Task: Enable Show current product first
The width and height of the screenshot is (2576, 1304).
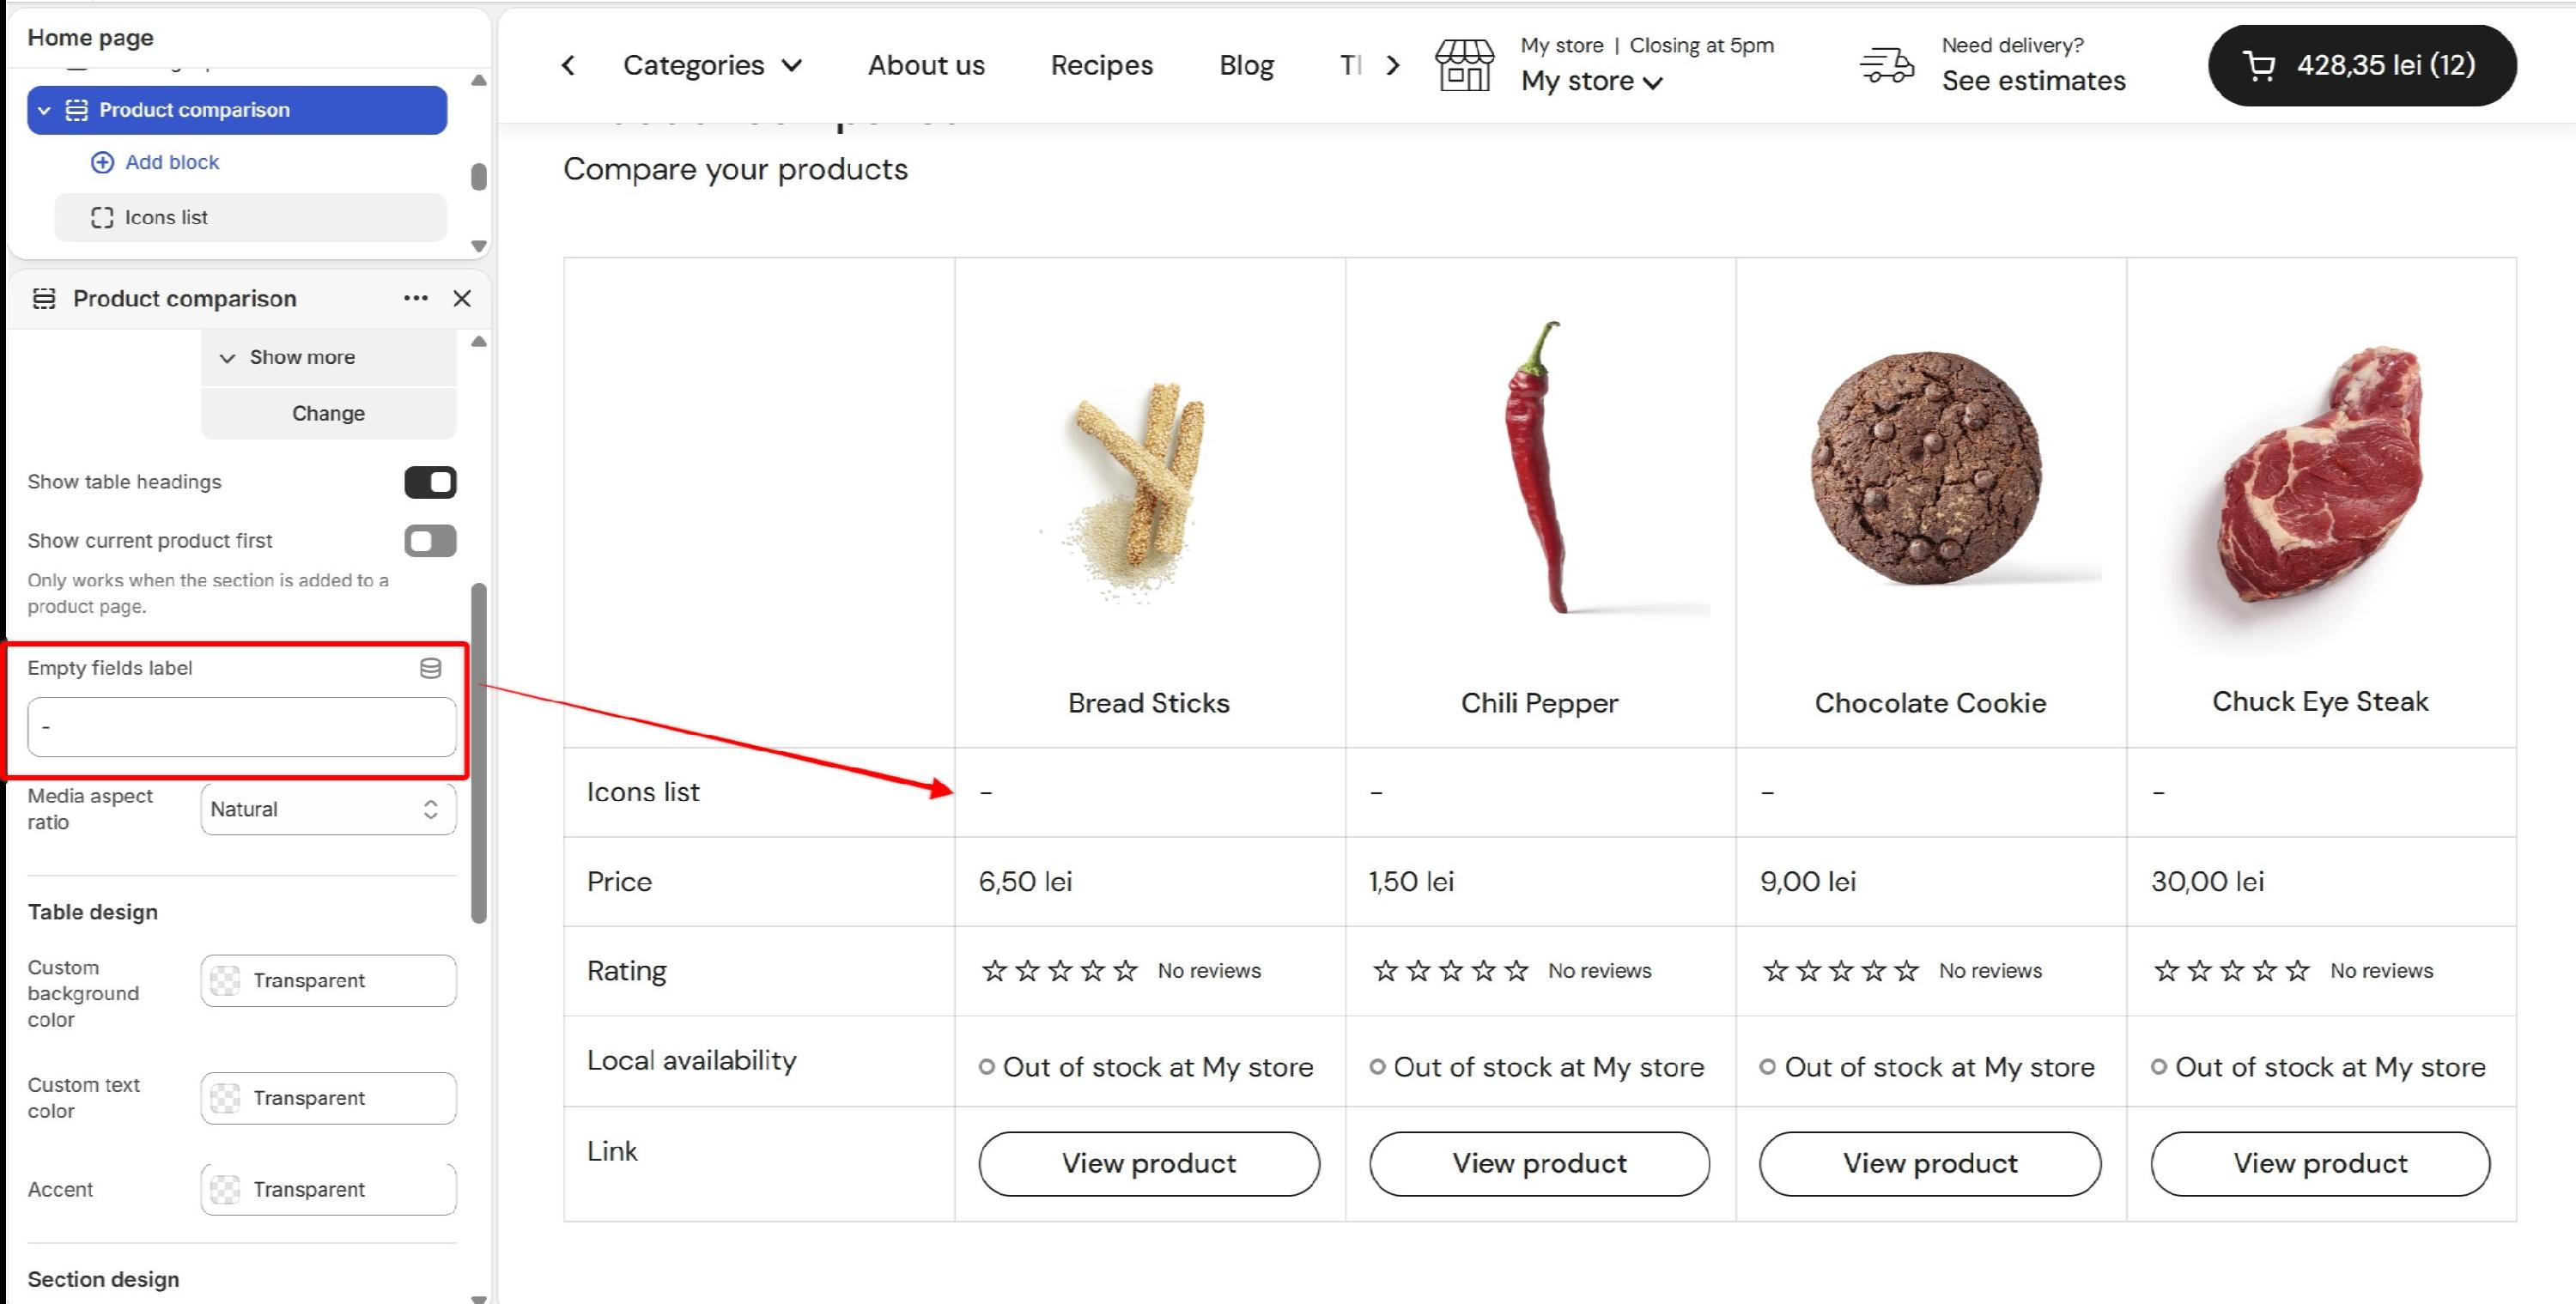Action: [x=430, y=541]
